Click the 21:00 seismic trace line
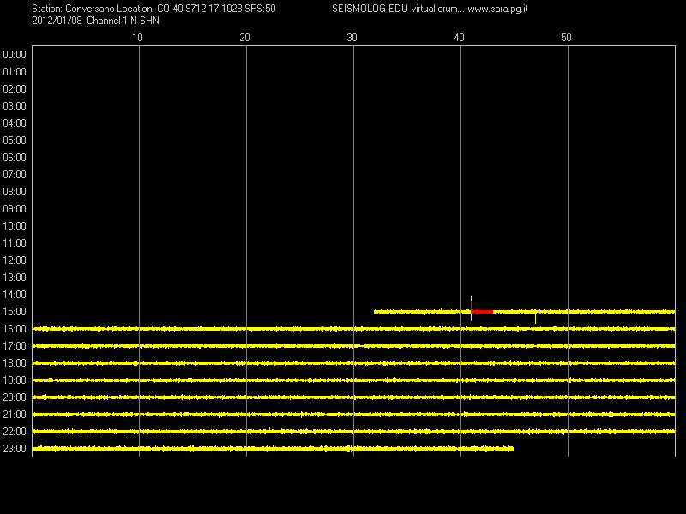This screenshot has height=514, width=686. 353,415
